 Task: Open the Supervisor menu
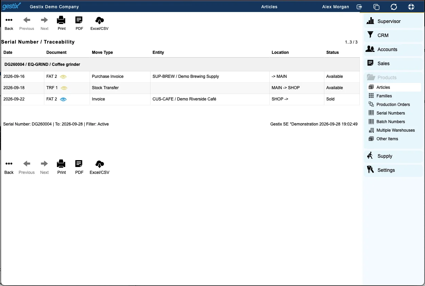(x=393, y=21)
